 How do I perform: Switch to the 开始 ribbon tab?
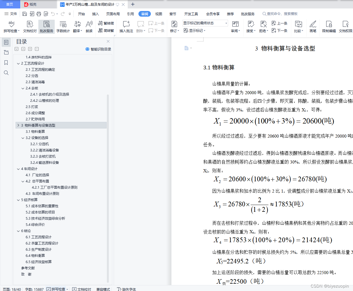tap(81, 14)
